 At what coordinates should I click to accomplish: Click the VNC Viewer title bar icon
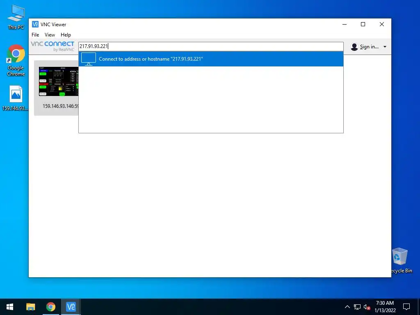tap(35, 24)
